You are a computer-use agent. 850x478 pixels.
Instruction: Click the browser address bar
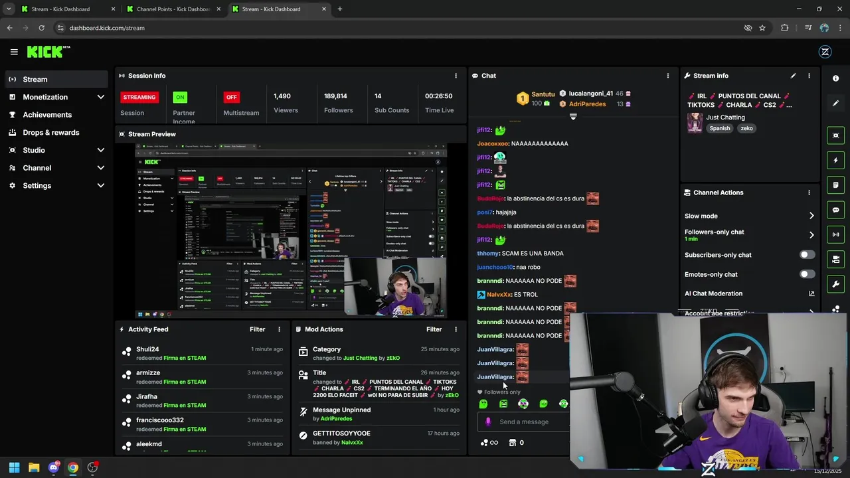(398, 28)
